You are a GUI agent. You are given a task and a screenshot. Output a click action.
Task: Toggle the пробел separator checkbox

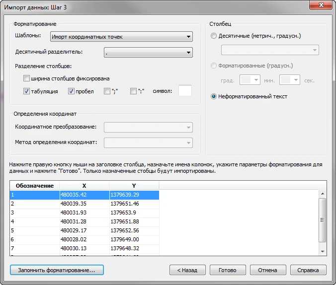tap(71, 91)
